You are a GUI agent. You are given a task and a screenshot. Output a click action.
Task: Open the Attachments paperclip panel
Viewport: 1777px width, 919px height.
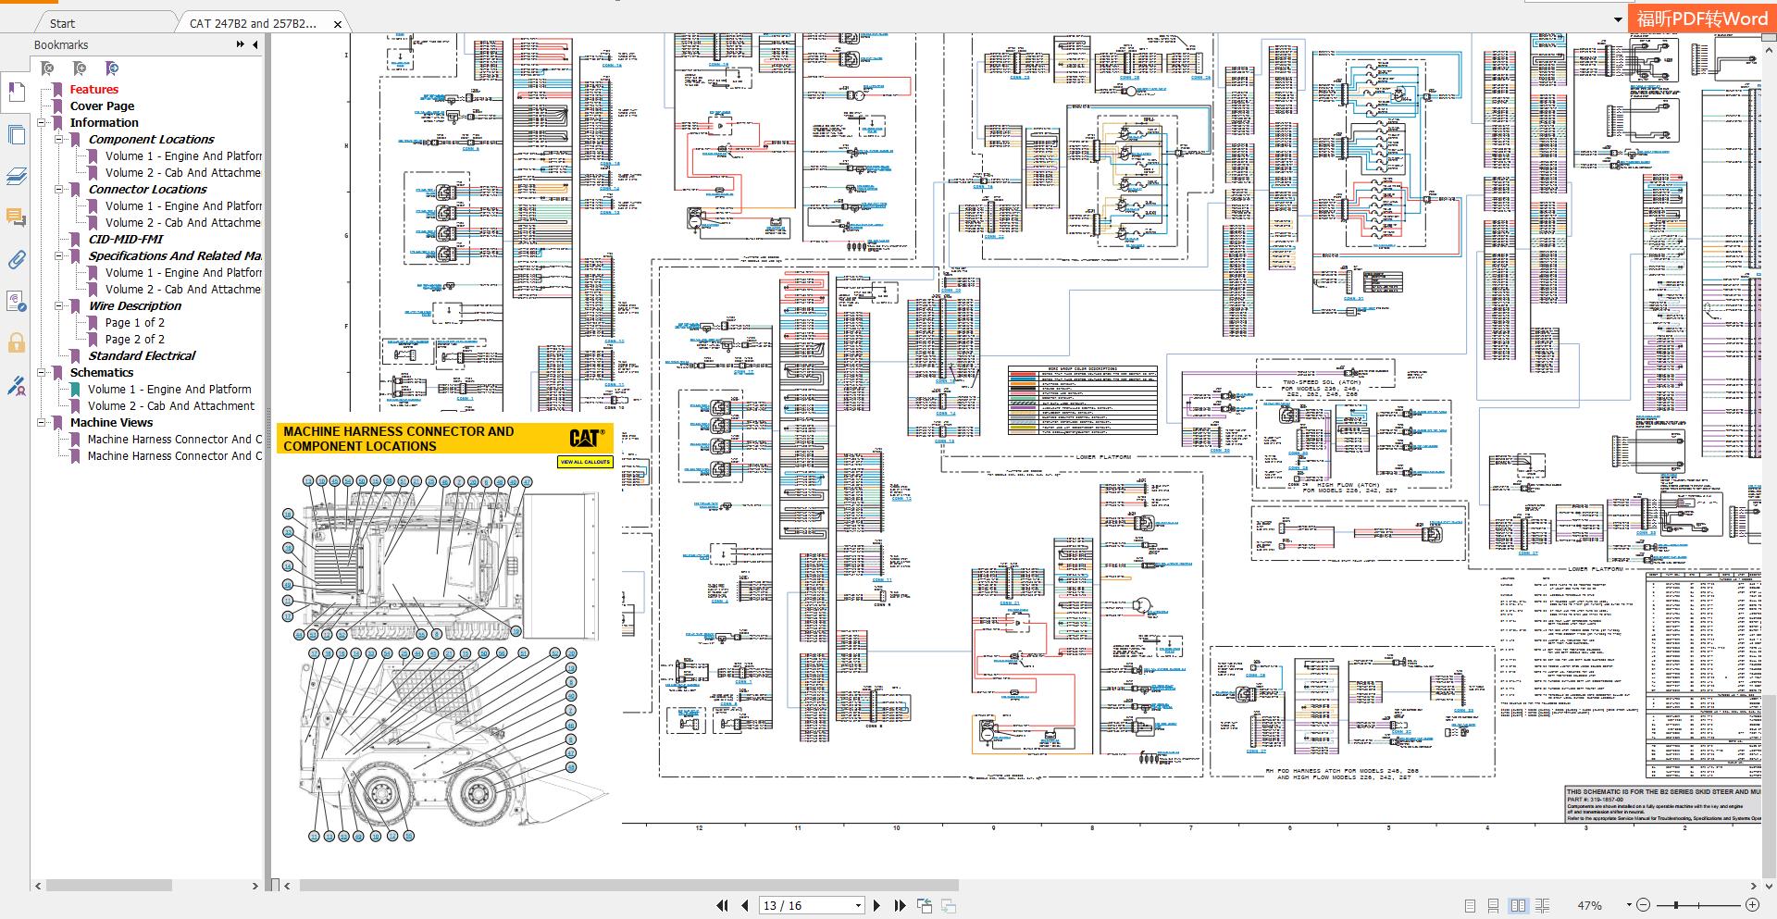(x=16, y=260)
